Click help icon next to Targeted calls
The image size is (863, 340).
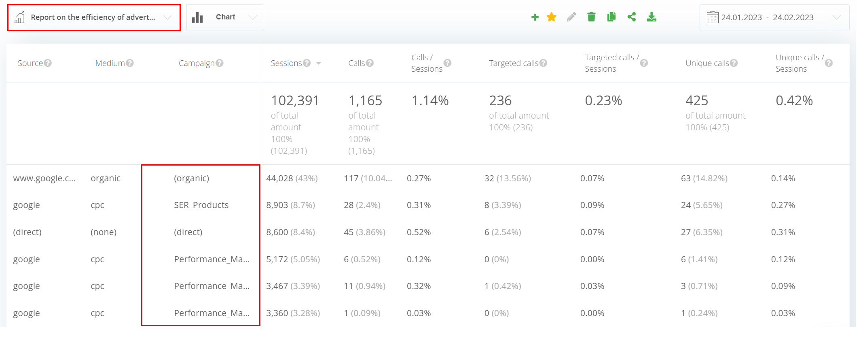[543, 63]
